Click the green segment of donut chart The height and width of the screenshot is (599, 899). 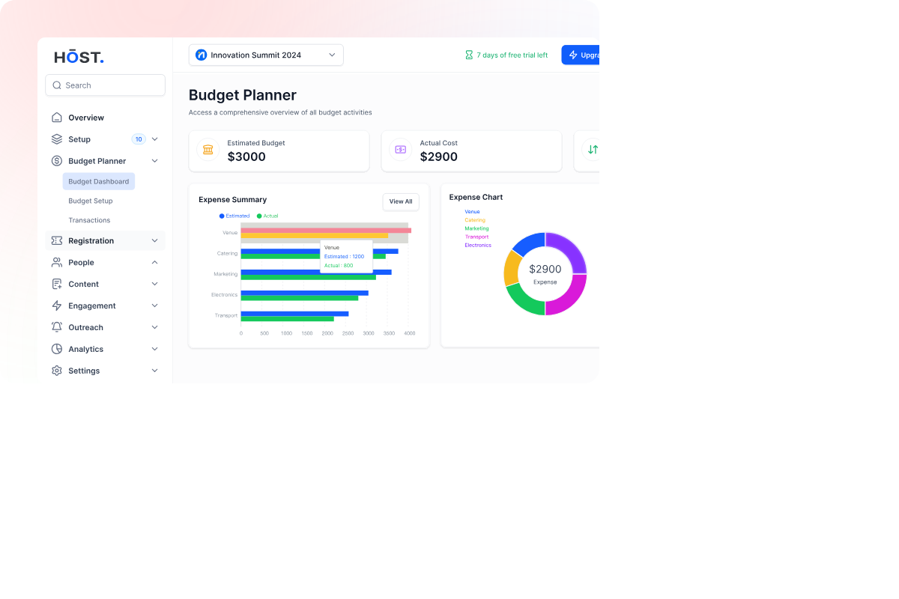coord(526,299)
